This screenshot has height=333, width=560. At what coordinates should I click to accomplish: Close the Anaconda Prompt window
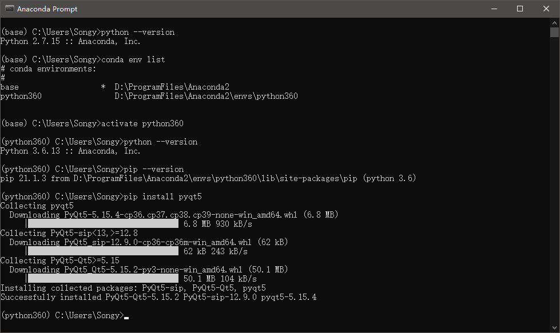point(545,9)
